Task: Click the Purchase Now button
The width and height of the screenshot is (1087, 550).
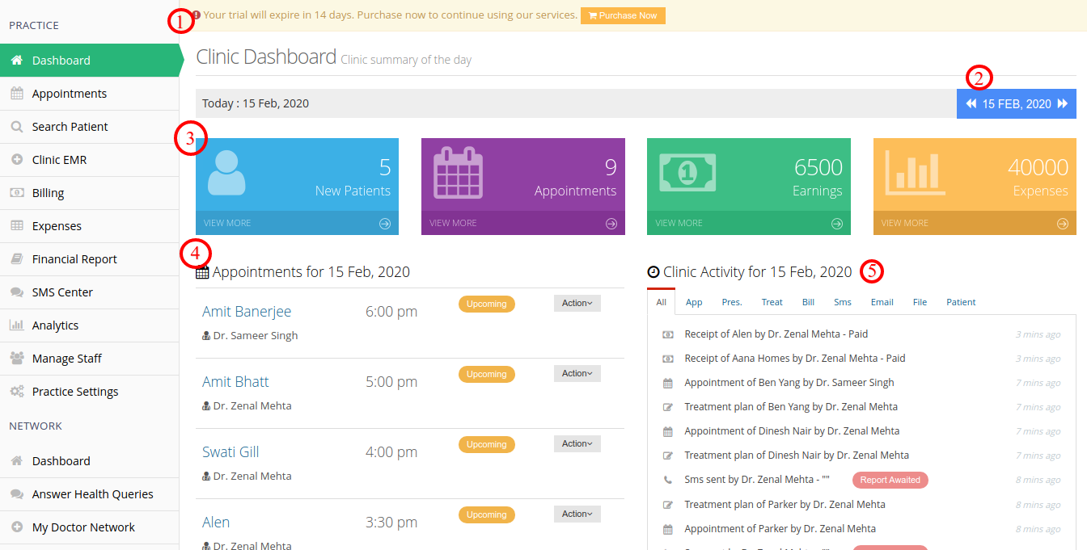Action: point(623,15)
